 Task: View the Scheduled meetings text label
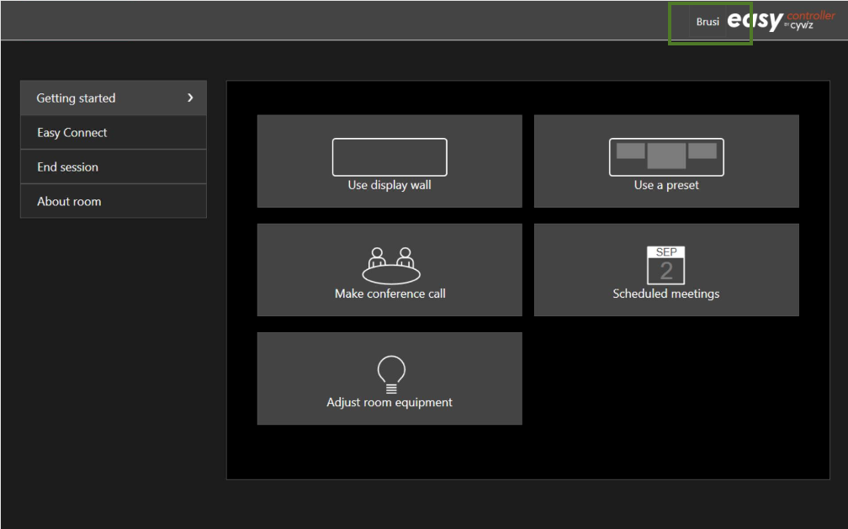[x=665, y=294]
